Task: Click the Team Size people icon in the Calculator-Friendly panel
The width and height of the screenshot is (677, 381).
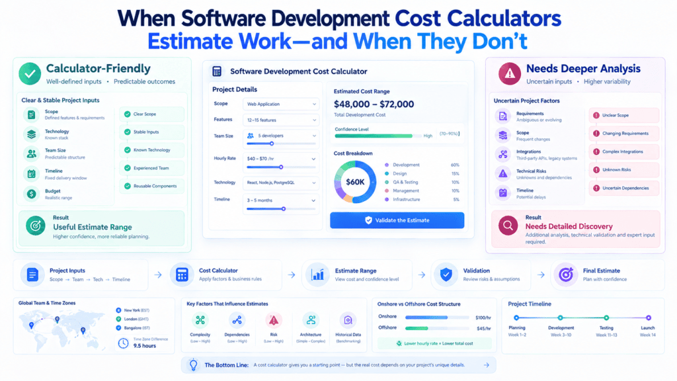Action: [31, 153]
